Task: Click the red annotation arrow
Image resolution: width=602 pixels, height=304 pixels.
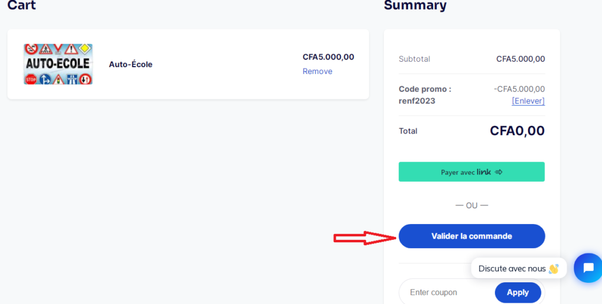Action: 364,238
